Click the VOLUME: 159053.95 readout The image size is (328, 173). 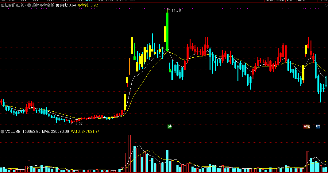point(23,132)
